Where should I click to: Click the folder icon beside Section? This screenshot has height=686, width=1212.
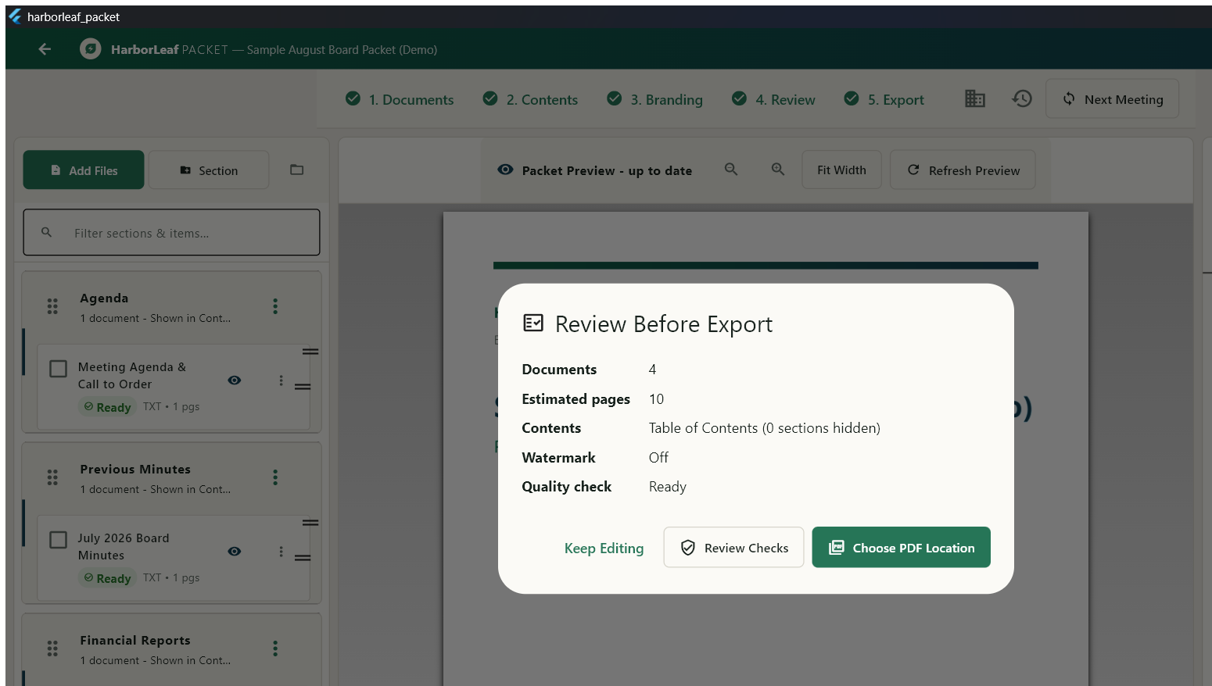(297, 170)
